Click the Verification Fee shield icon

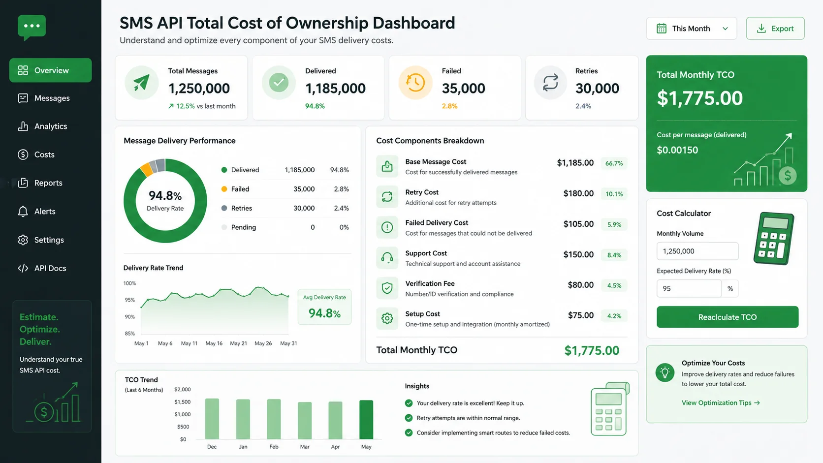(x=387, y=288)
